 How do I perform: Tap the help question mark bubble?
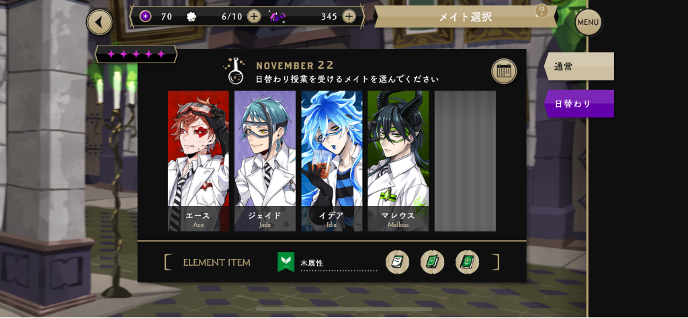click(542, 10)
